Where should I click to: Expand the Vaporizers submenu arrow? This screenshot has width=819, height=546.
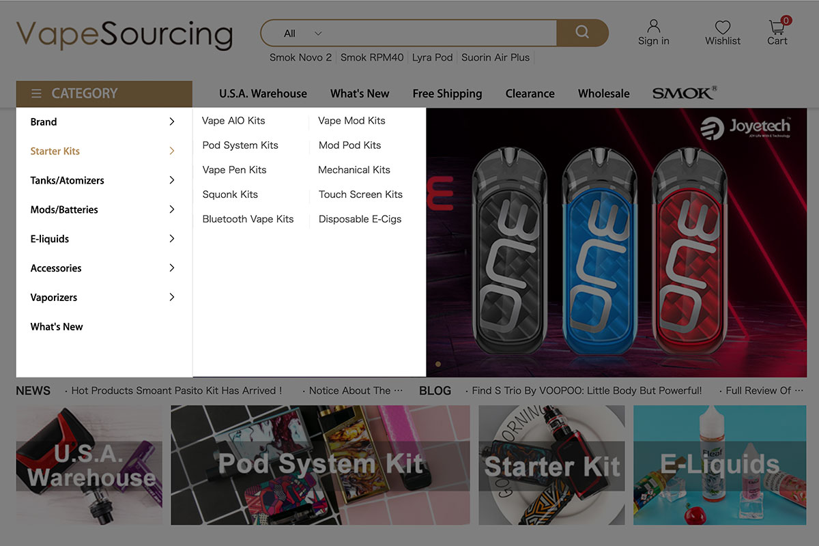point(171,298)
